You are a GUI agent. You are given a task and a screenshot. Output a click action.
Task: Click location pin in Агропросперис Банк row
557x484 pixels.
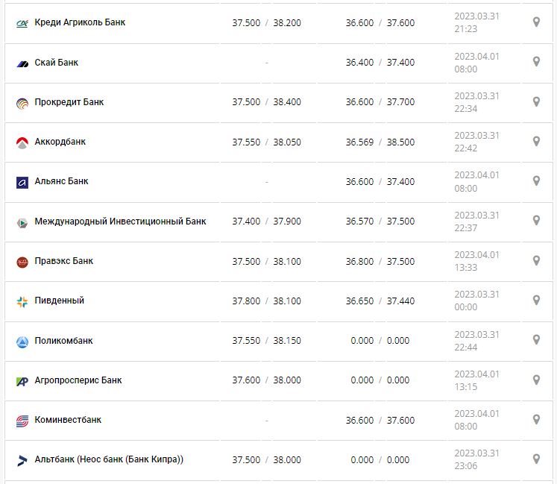(x=535, y=380)
